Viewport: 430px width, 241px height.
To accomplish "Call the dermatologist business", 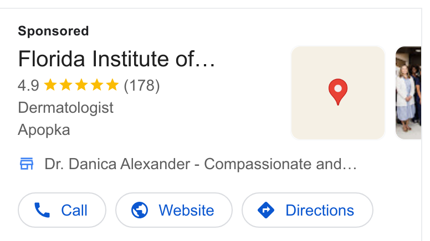I will pos(62,210).
